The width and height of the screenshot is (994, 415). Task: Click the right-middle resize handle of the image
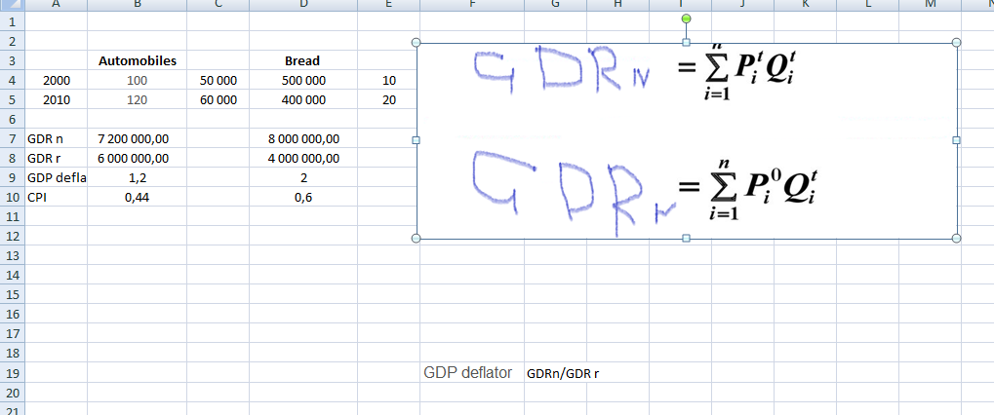pos(956,140)
